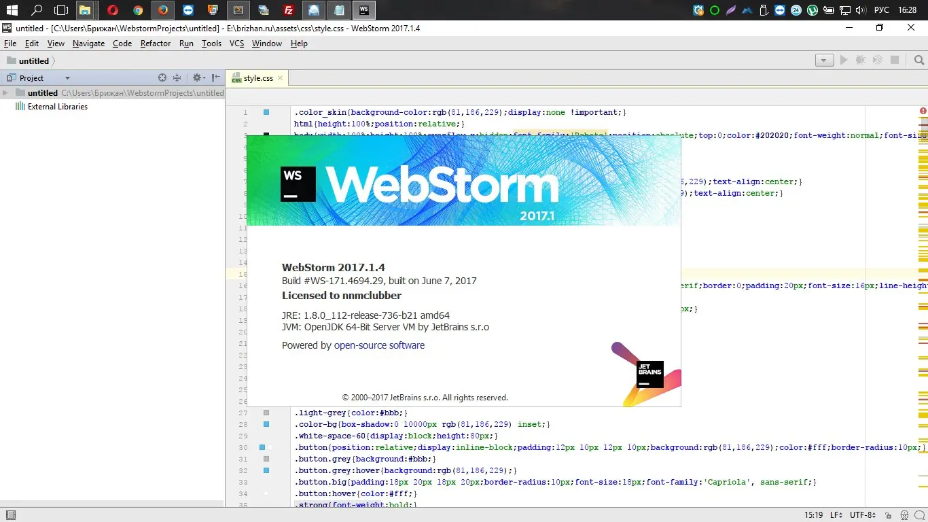
Task: Open FileZilla from the taskbar
Action: [289, 10]
